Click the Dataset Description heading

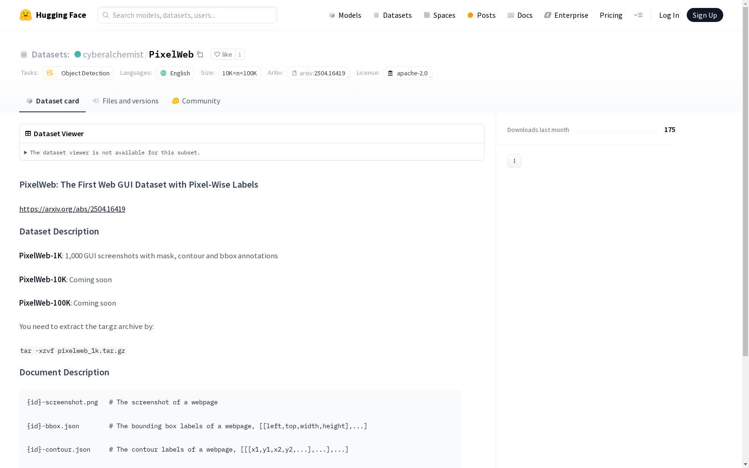tap(59, 231)
